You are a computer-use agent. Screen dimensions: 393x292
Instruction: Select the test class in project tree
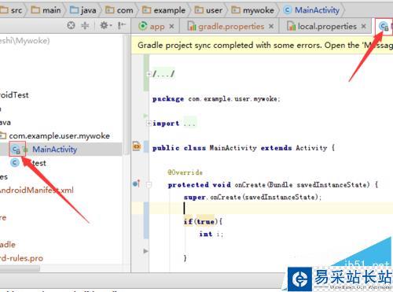[39, 163]
